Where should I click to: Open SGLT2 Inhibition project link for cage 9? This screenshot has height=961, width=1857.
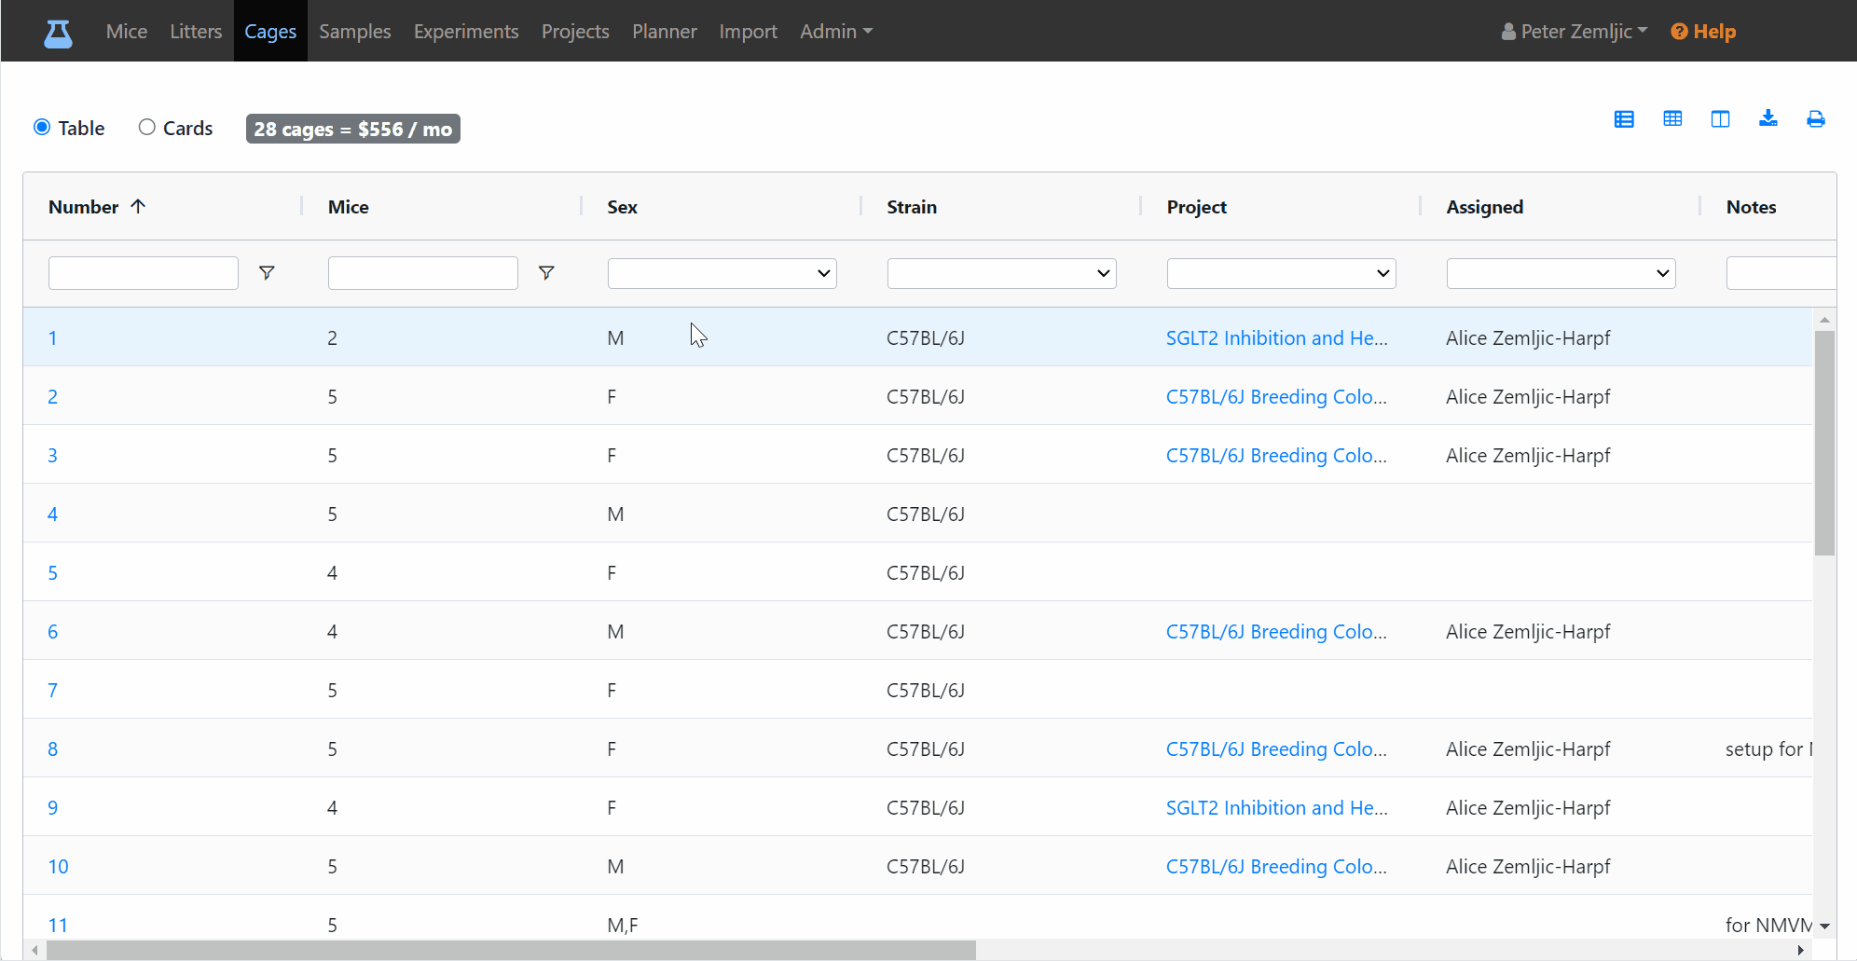coord(1277,808)
